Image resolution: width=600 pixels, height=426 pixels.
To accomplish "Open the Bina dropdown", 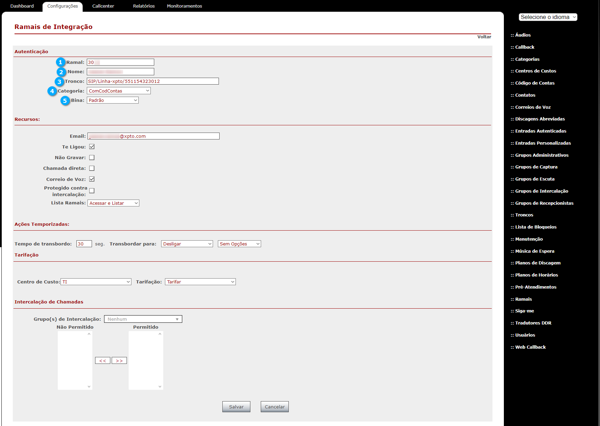I will (113, 100).
